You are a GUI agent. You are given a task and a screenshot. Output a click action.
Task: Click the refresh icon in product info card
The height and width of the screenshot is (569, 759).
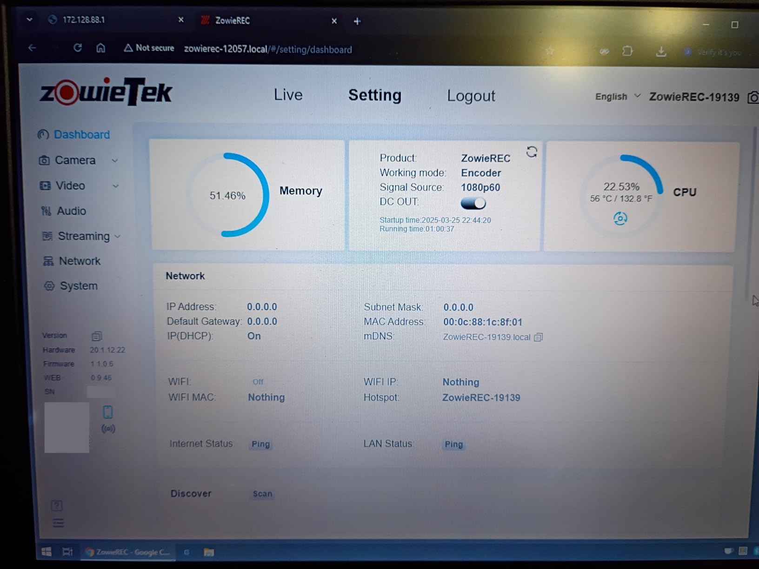tap(532, 152)
